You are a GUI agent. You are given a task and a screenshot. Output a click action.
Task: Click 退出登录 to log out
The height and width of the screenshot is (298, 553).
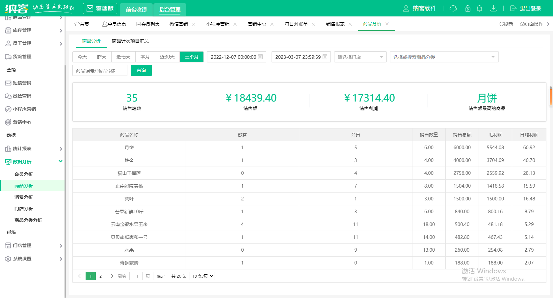[x=526, y=9]
